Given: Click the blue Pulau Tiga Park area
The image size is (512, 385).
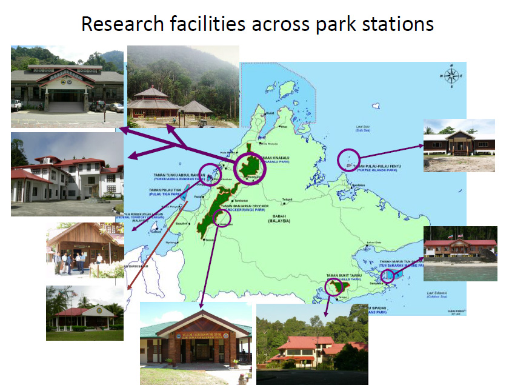Looking at the screenshot, I should click(x=182, y=198).
